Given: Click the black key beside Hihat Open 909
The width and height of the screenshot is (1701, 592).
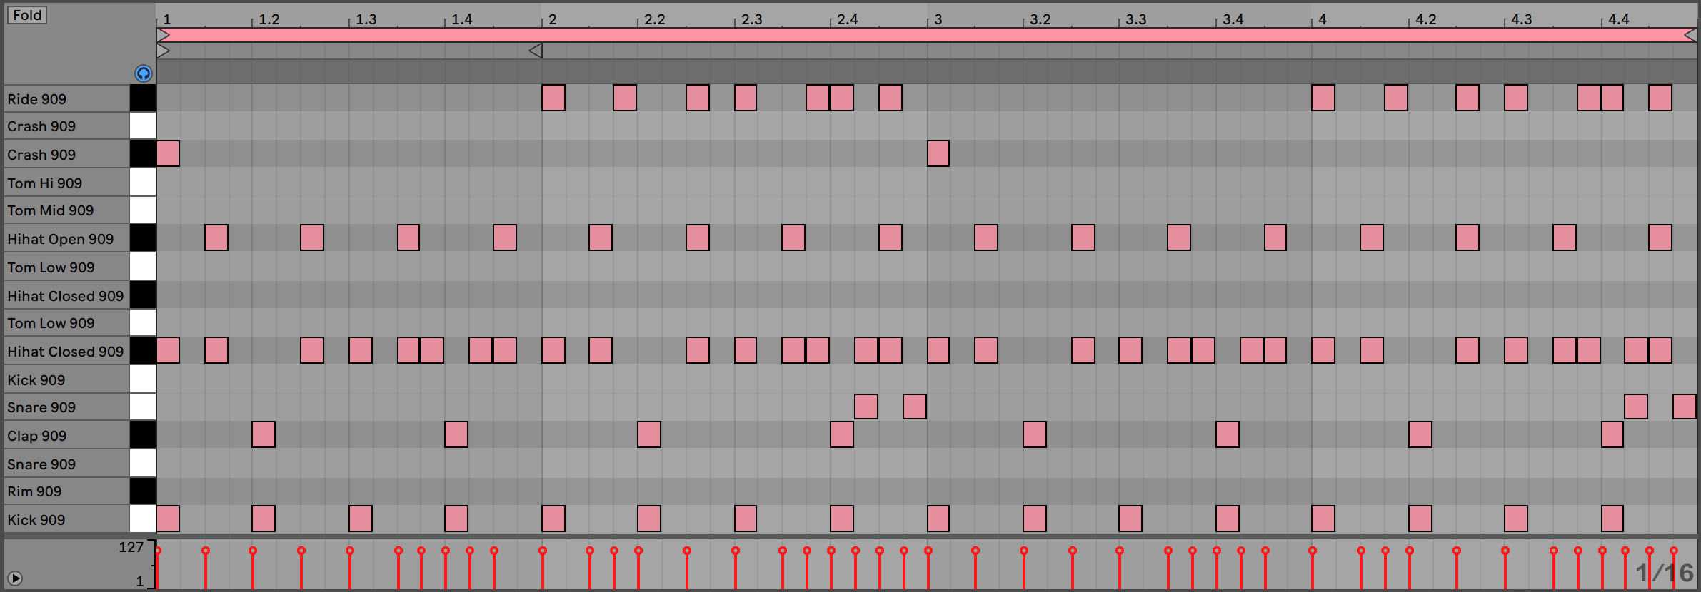Looking at the screenshot, I should pos(143,238).
